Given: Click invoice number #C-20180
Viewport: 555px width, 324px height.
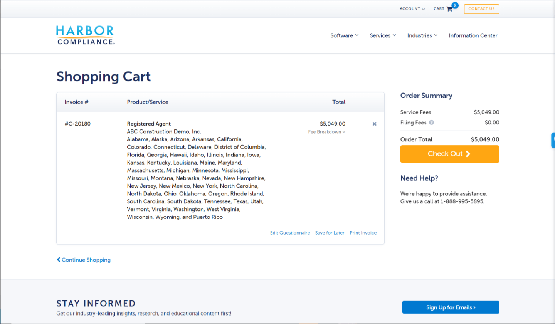Looking at the screenshot, I should click(x=77, y=124).
